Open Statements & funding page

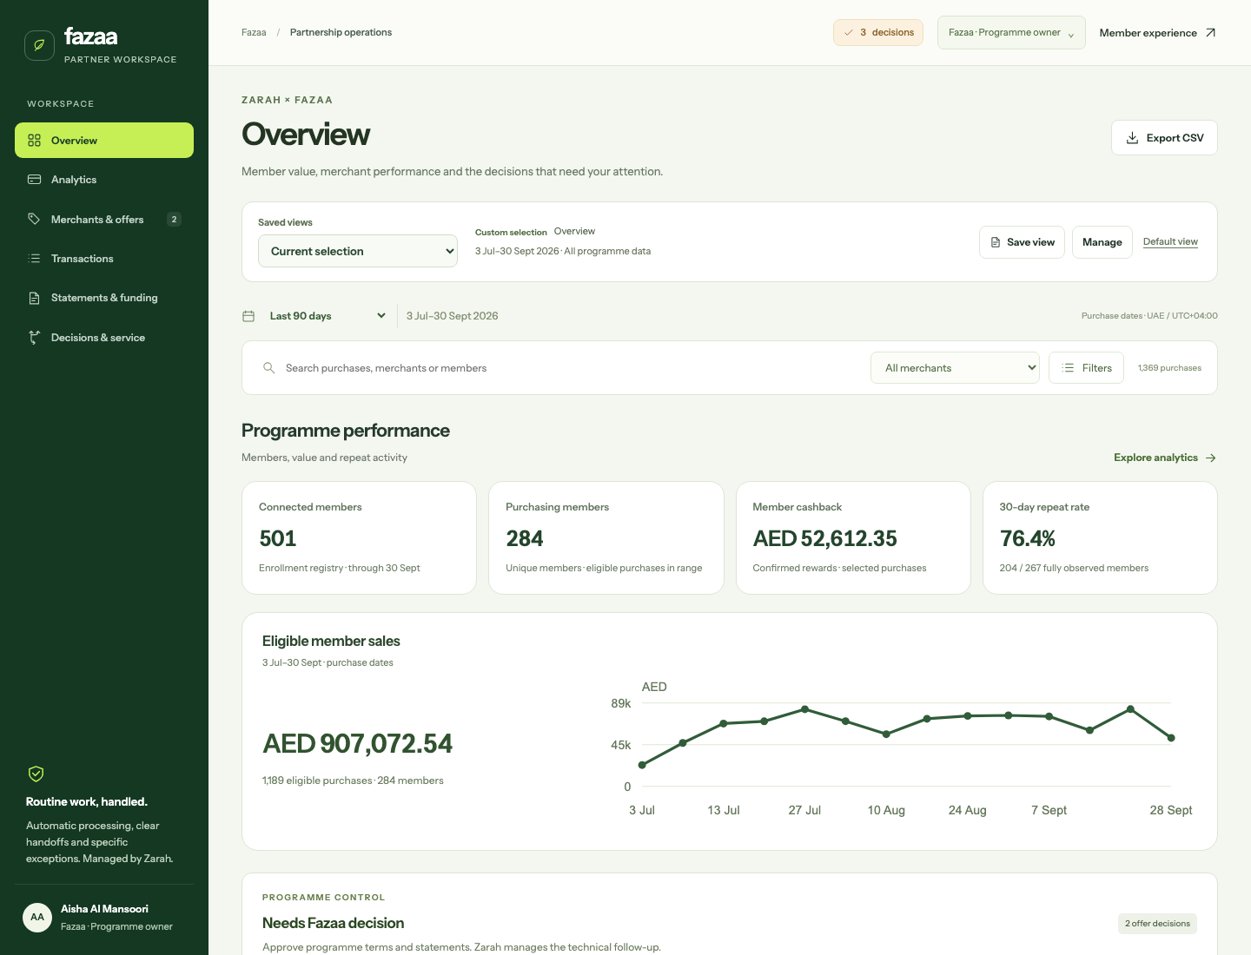coord(104,298)
